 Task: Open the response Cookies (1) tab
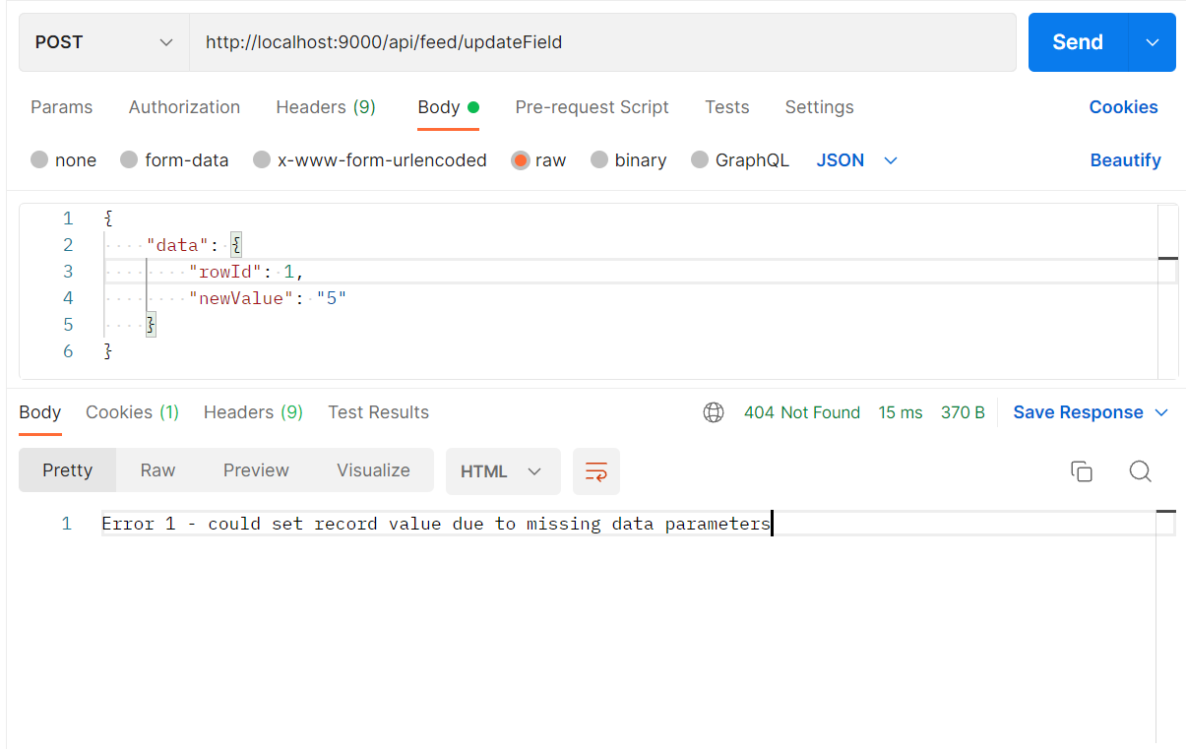tap(133, 412)
